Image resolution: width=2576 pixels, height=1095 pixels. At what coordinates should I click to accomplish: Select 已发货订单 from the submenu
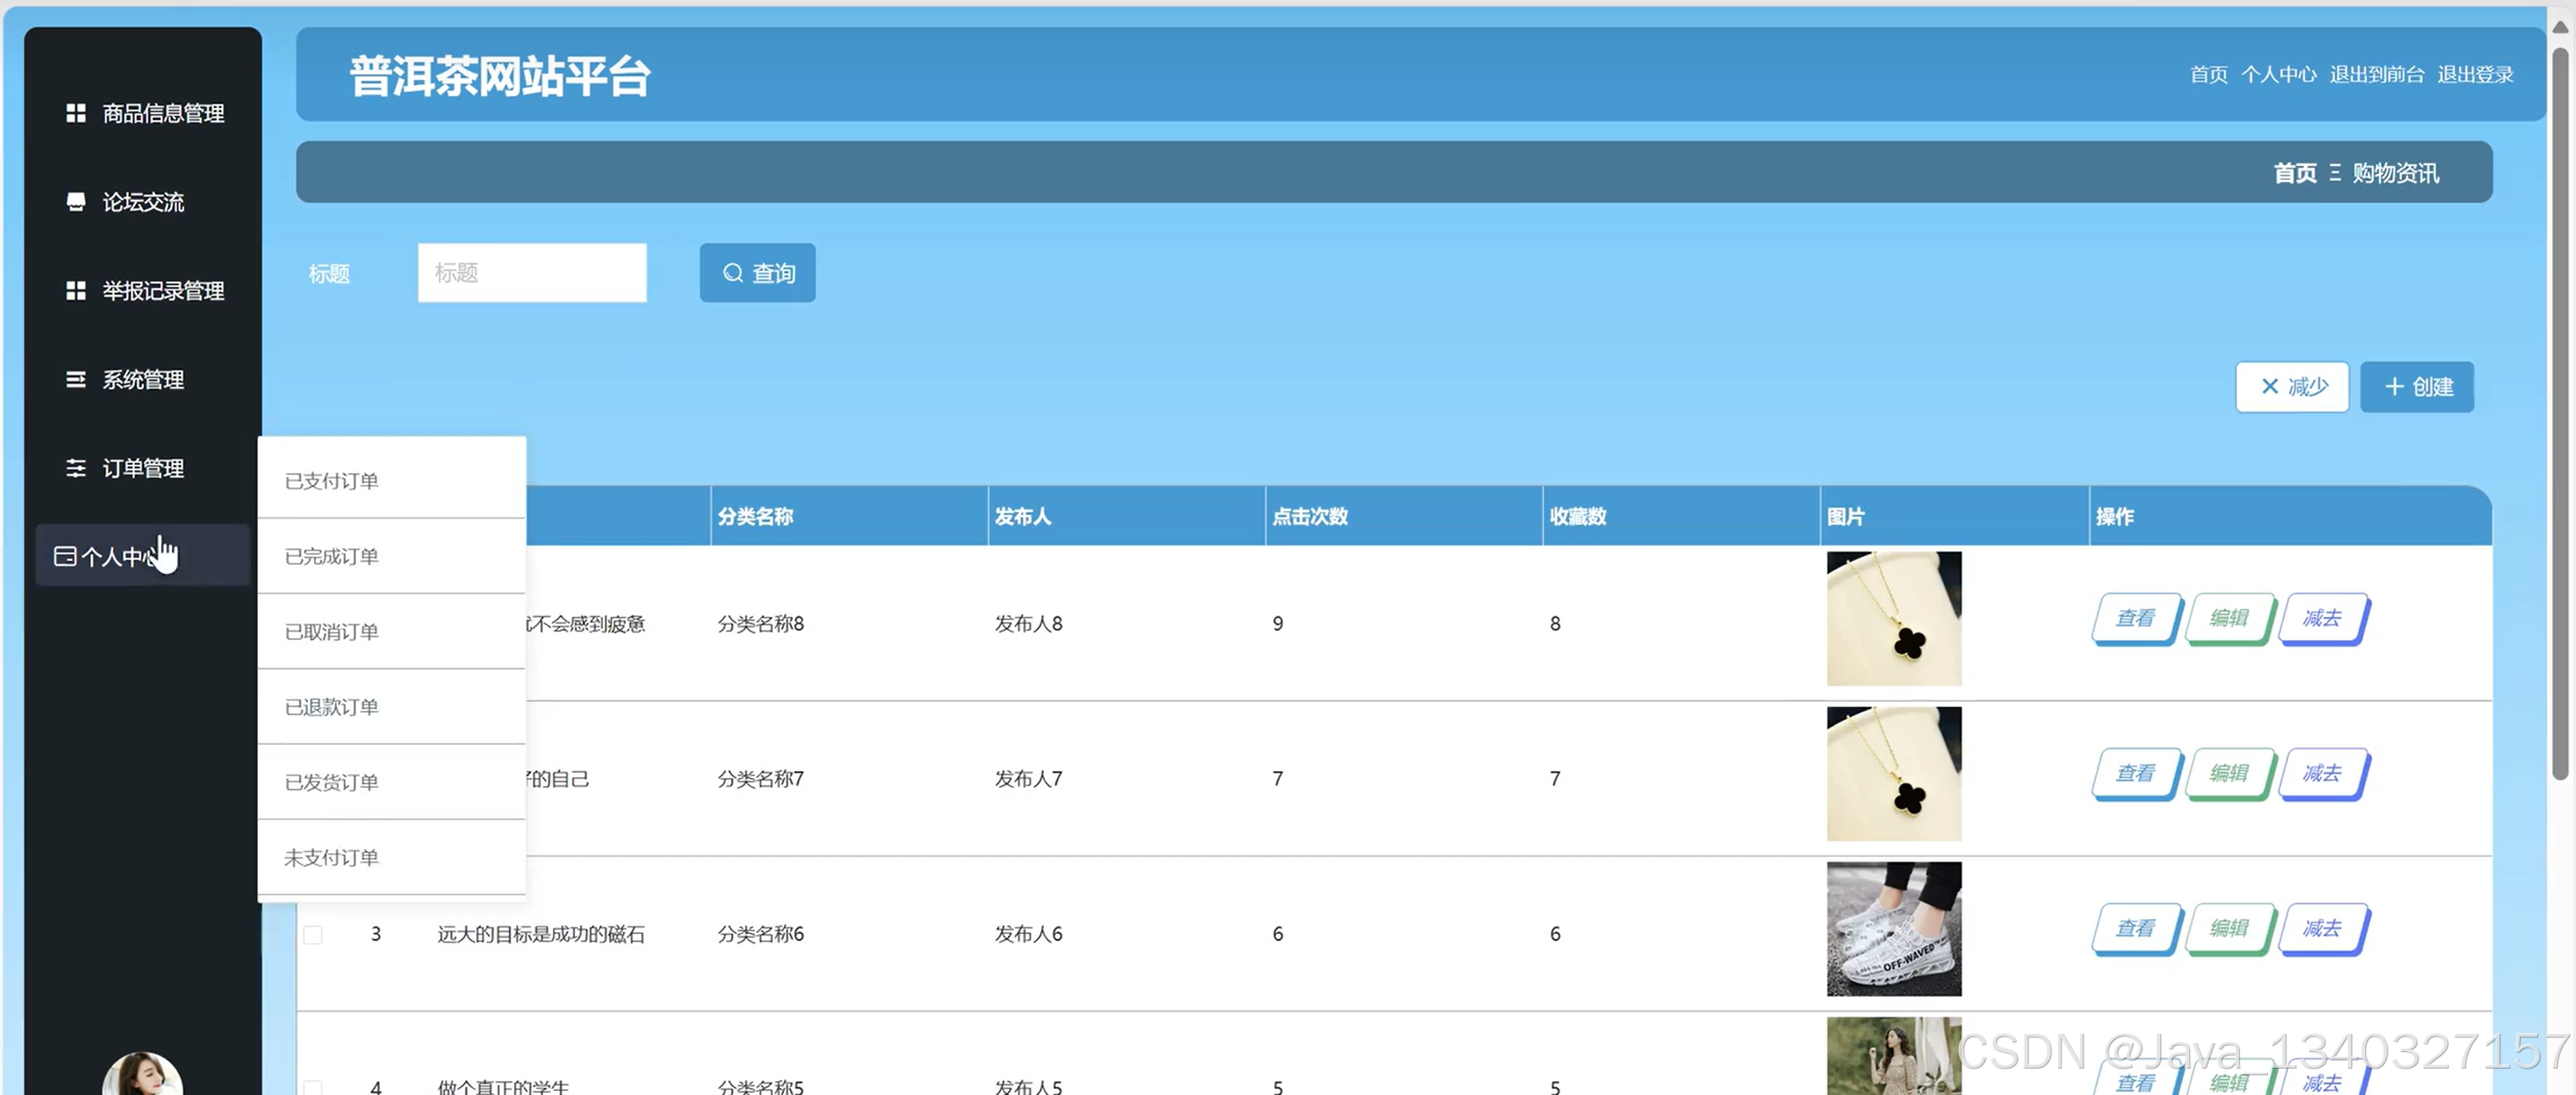pyautogui.click(x=391, y=781)
